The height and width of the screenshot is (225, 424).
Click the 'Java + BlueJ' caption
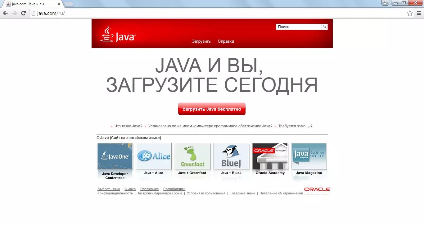click(x=231, y=173)
